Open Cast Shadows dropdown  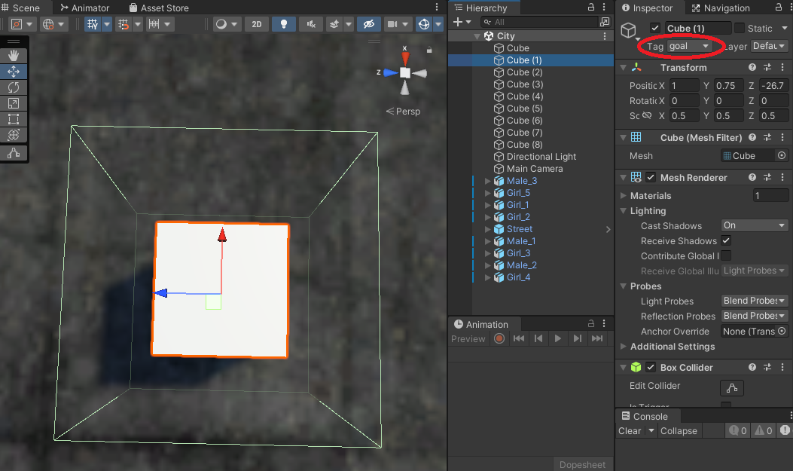click(754, 225)
